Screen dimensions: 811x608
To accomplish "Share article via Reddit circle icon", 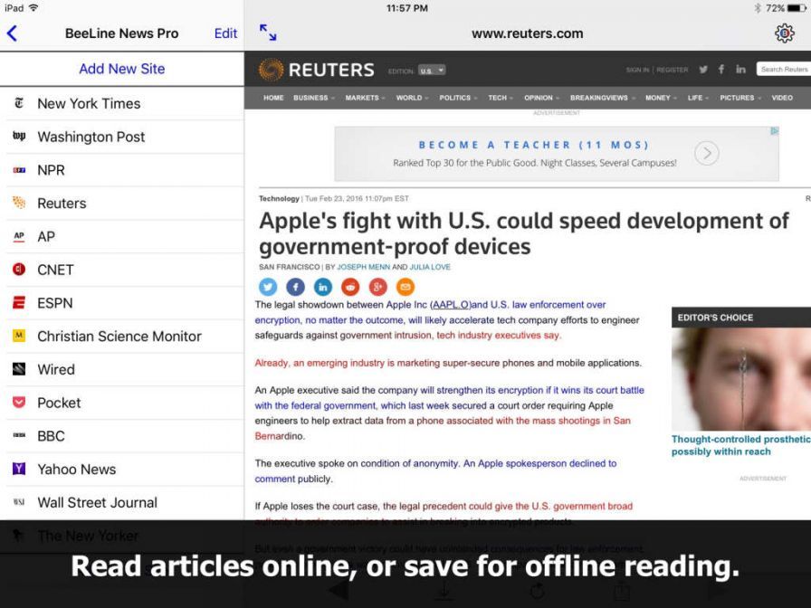I will pos(350,287).
